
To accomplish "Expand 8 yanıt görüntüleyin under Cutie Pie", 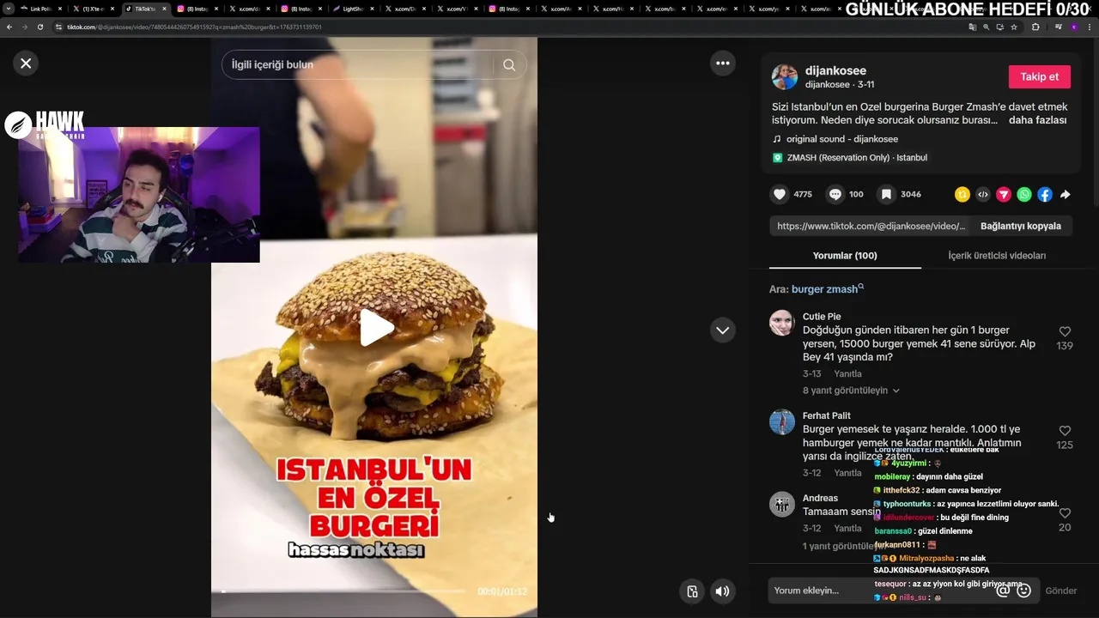I will [x=851, y=391].
